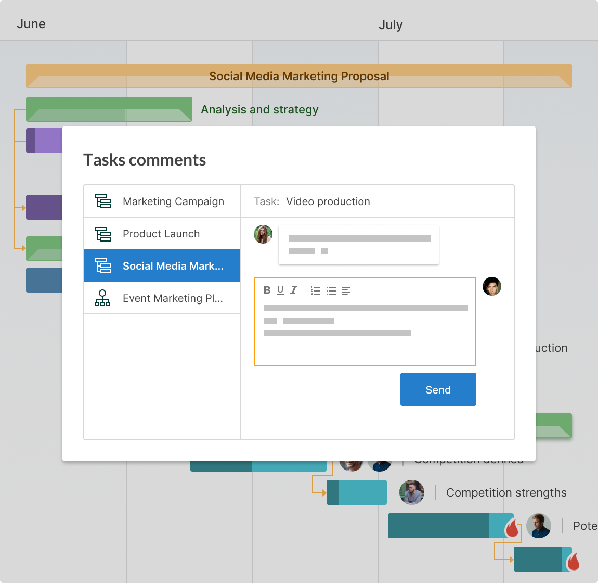Set text alignment in comment editor
Viewport: 598px width, 583px height.
[x=346, y=291]
